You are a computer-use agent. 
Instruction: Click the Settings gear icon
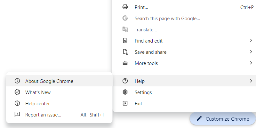125,92
